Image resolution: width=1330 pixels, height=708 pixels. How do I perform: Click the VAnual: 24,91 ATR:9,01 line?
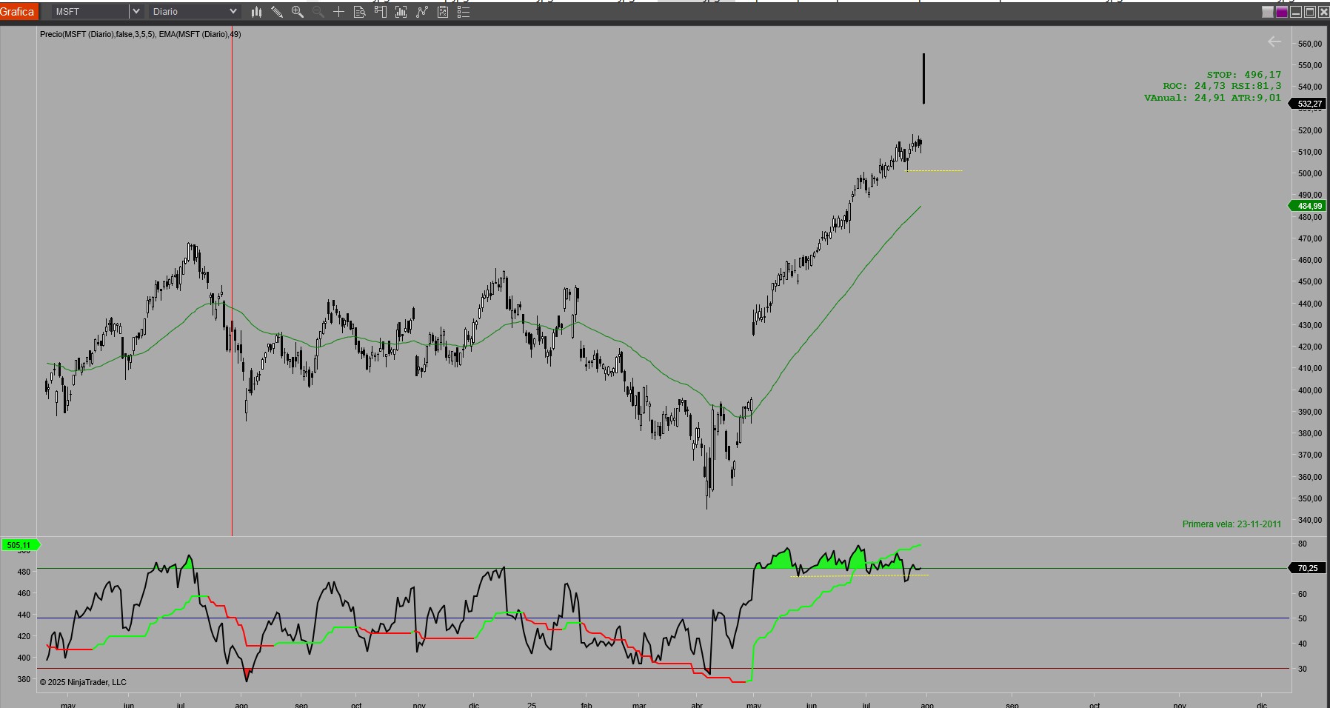(1212, 98)
